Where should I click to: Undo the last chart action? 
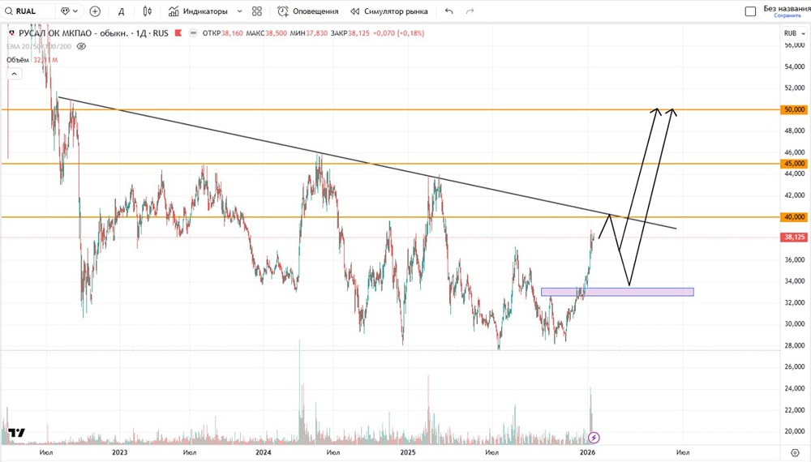(x=449, y=11)
